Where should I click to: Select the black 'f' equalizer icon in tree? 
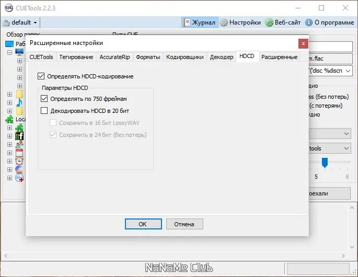(19, 136)
